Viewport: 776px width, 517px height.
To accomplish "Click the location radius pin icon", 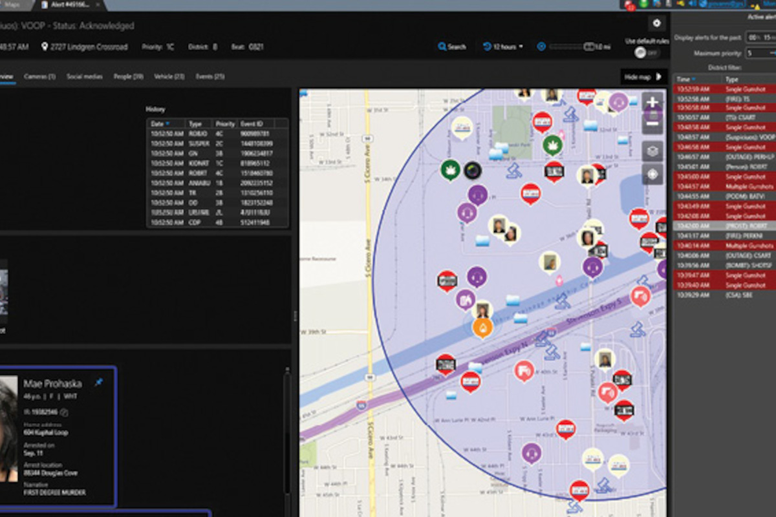I will (541, 47).
